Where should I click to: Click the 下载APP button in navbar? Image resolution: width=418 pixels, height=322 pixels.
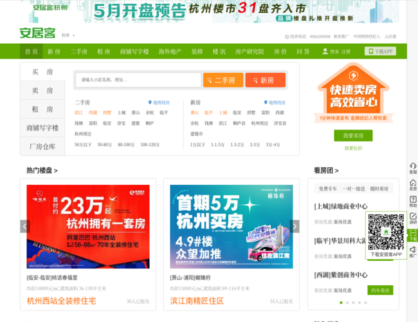[x=380, y=52]
